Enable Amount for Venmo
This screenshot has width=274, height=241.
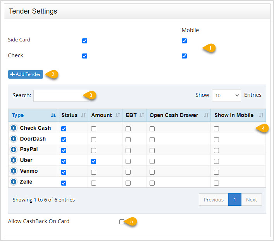click(93, 172)
